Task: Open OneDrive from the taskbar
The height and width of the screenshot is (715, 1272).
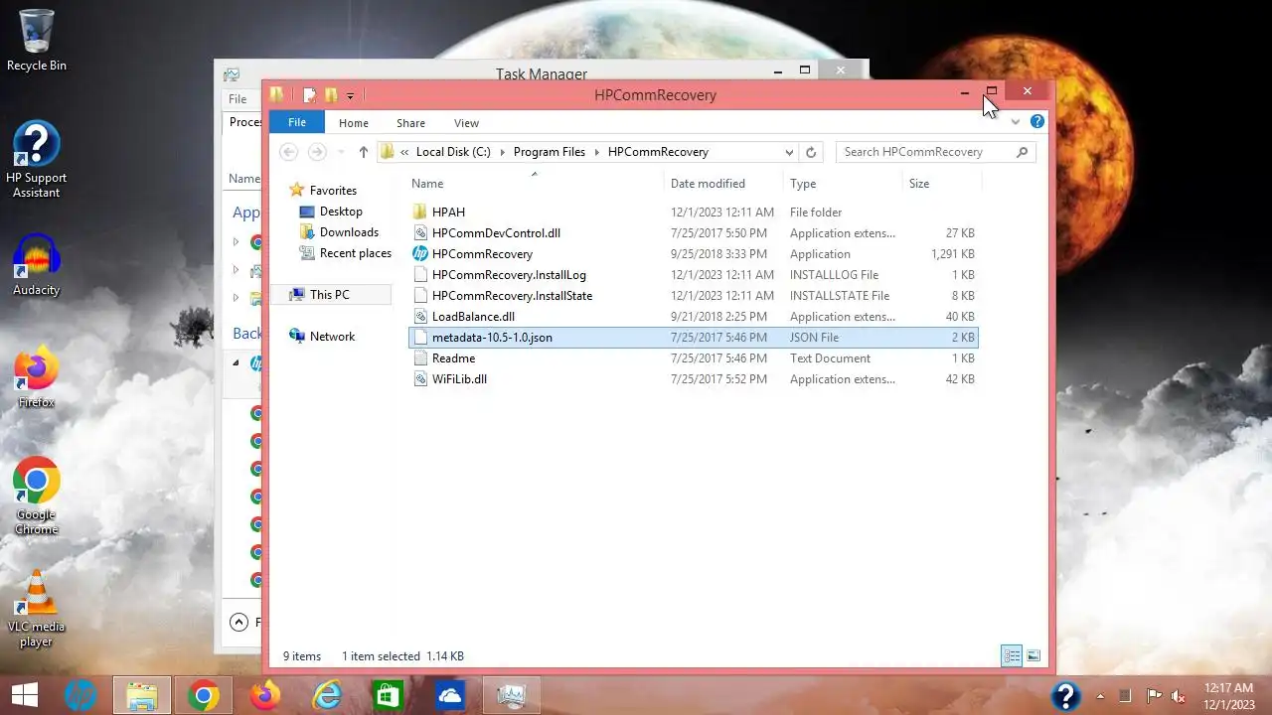Action: tap(449, 695)
